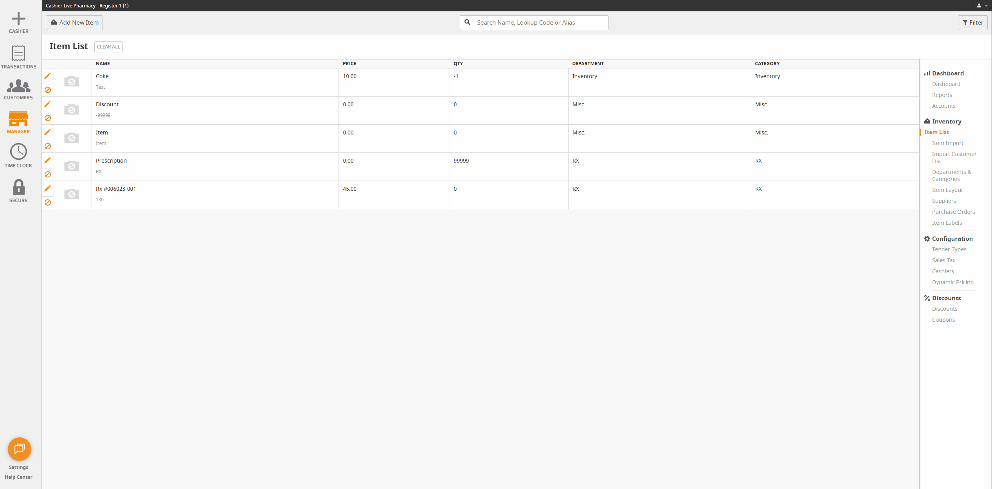This screenshot has width=992, height=489.
Task: Disable the Coke item with prohibition icon
Action: pyautogui.click(x=47, y=90)
